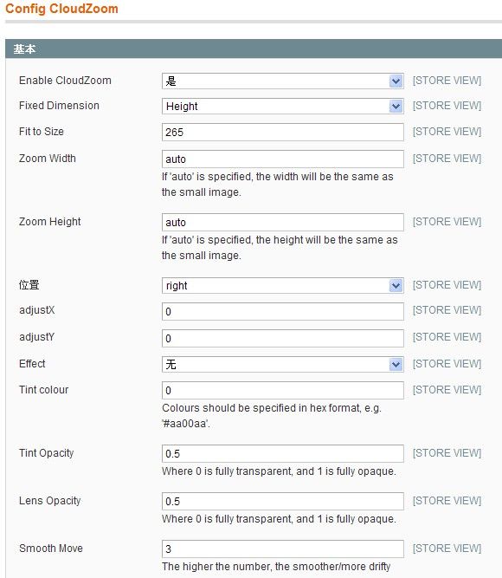
Task: Click the adjustY input field
Action: (282, 339)
